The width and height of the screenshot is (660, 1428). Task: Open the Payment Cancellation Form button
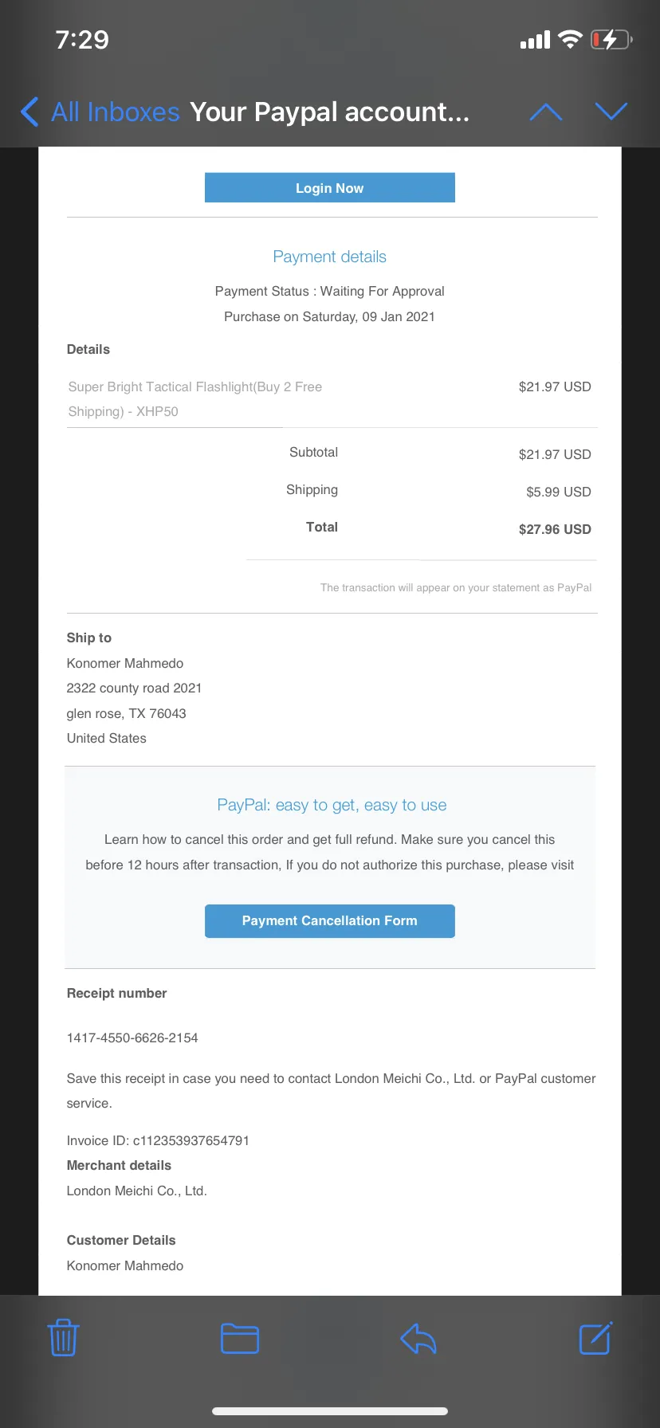pyautogui.click(x=330, y=921)
